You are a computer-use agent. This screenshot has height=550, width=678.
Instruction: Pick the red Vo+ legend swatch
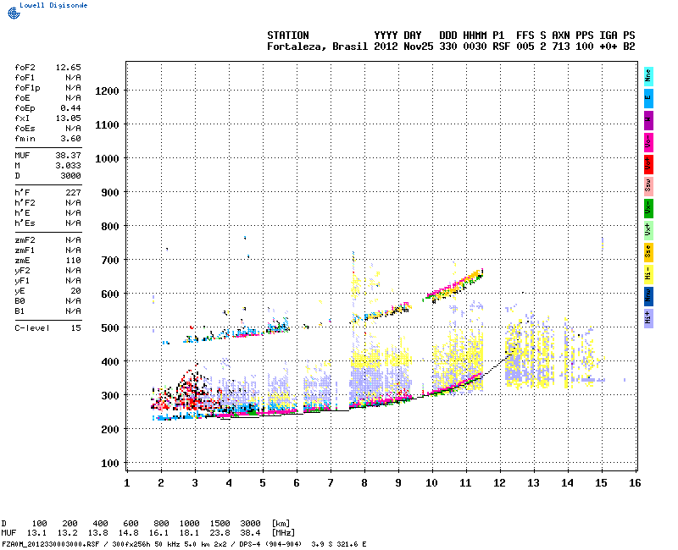(648, 164)
